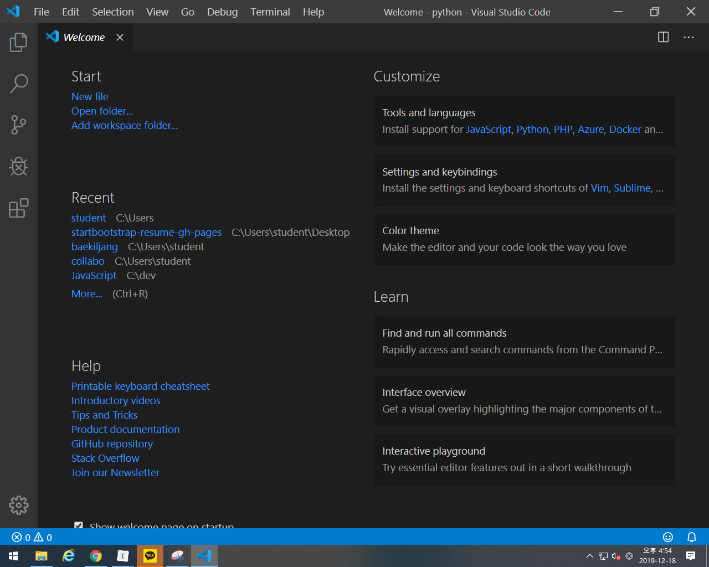This screenshot has height=567, width=709.
Task: Open the Selection menu
Action: point(112,12)
